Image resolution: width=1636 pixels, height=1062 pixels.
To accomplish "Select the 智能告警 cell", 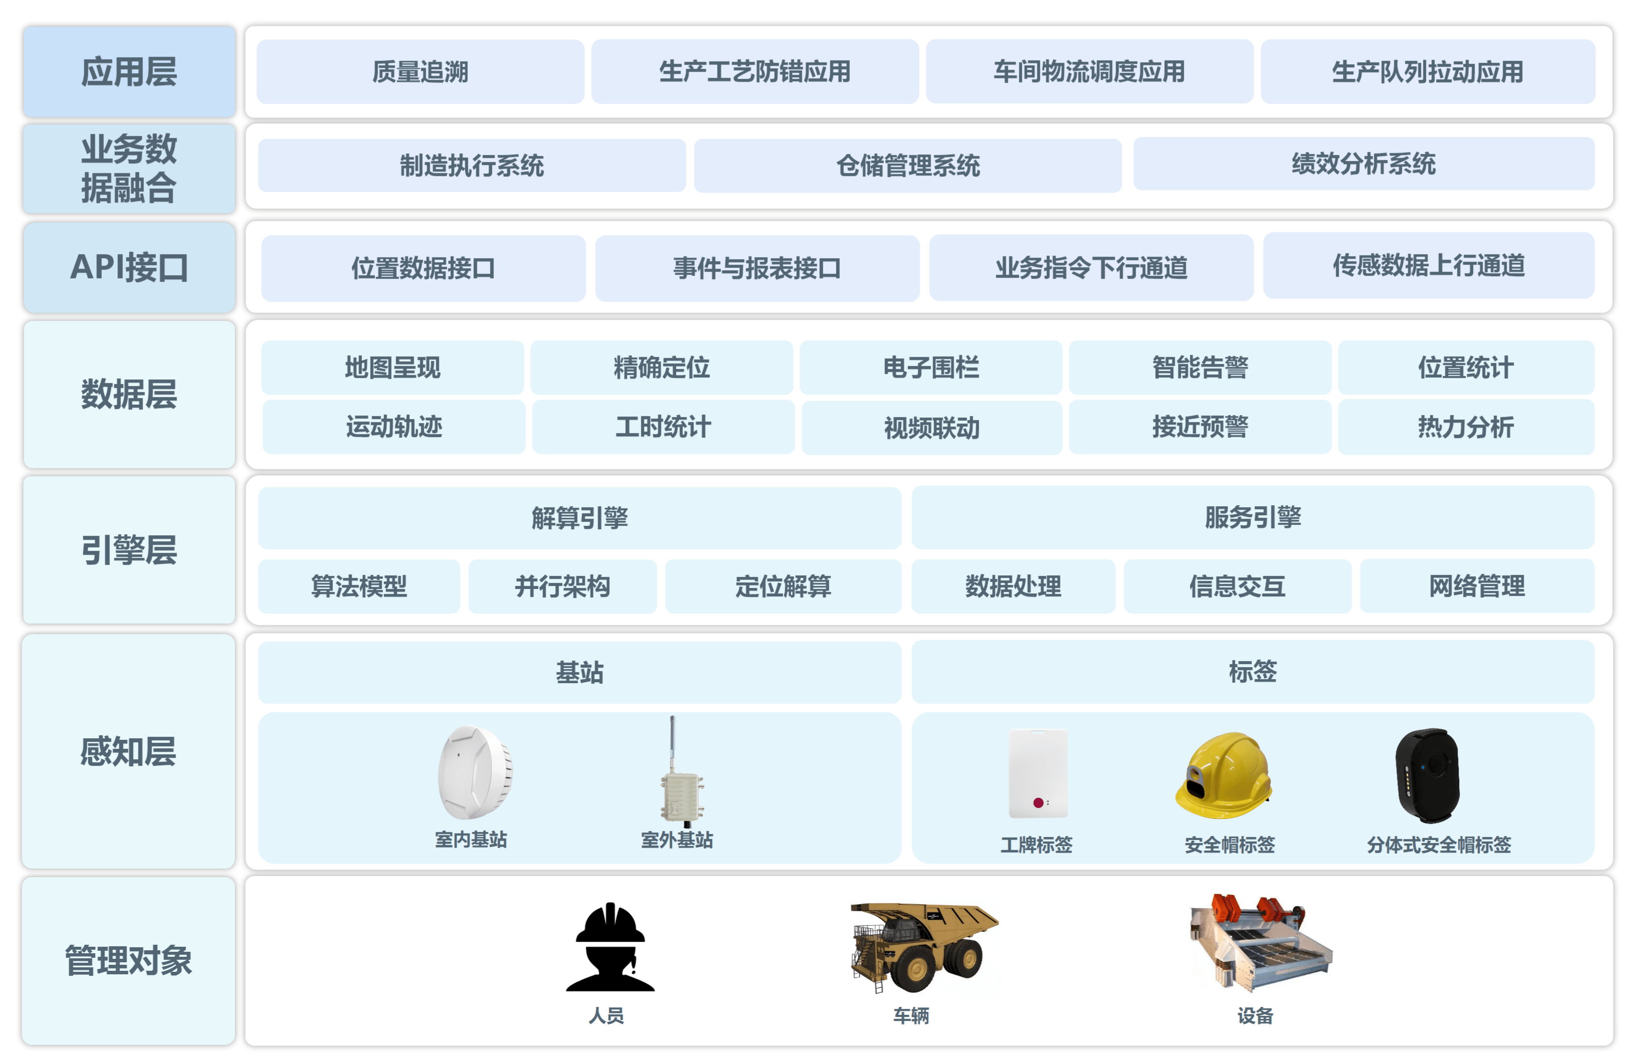I will tap(1200, 367).
